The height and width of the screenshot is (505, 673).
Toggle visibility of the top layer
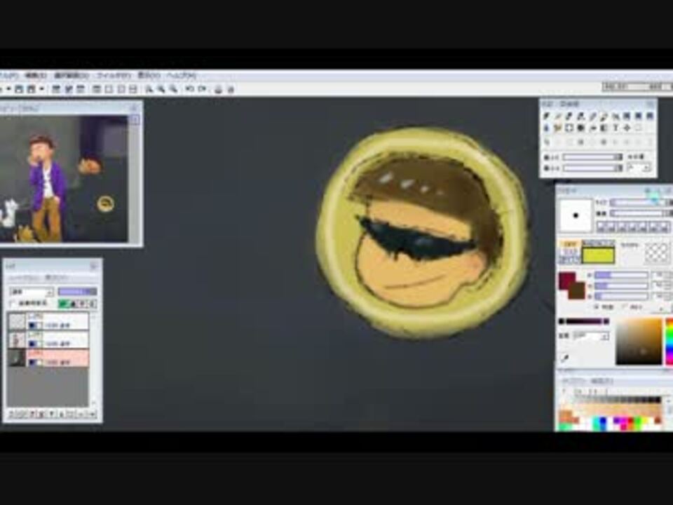coord(32,326)
